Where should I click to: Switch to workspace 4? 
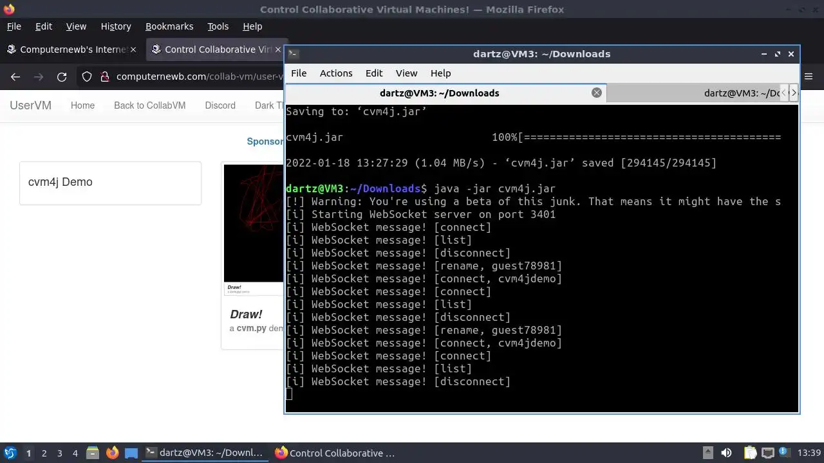tap(75, 453)
